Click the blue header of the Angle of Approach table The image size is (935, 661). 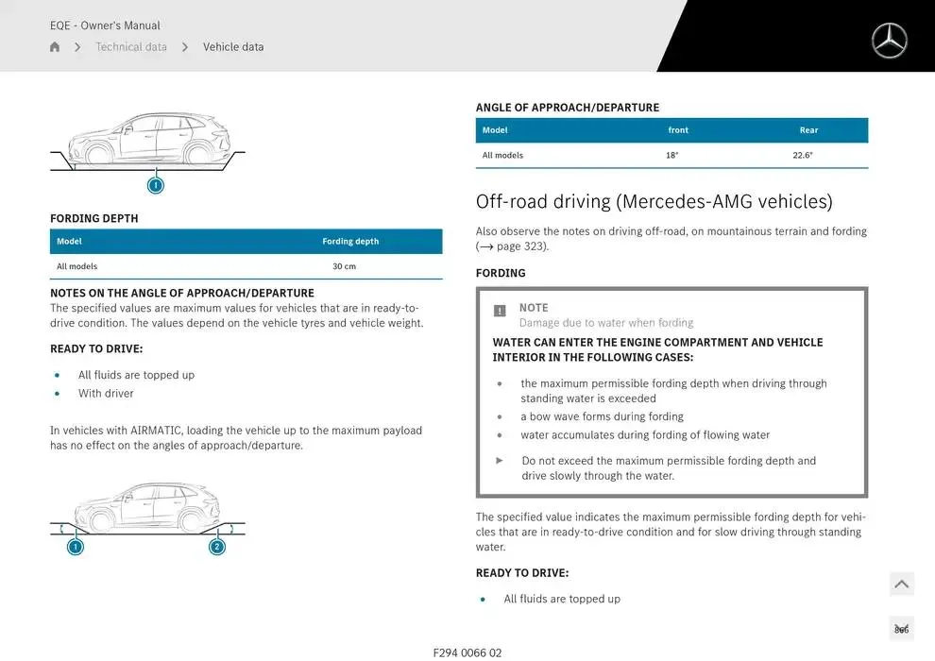tap(671, 130)
